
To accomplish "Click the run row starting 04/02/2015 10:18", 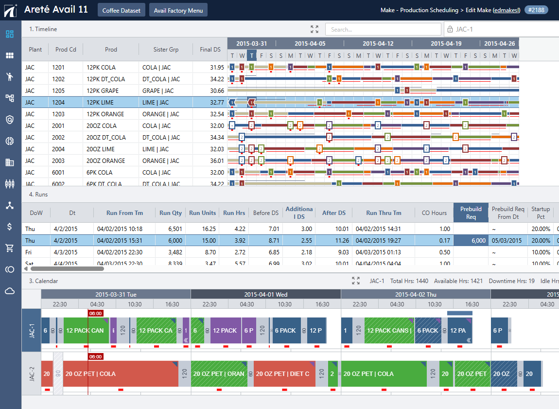I will pos(290,229).
